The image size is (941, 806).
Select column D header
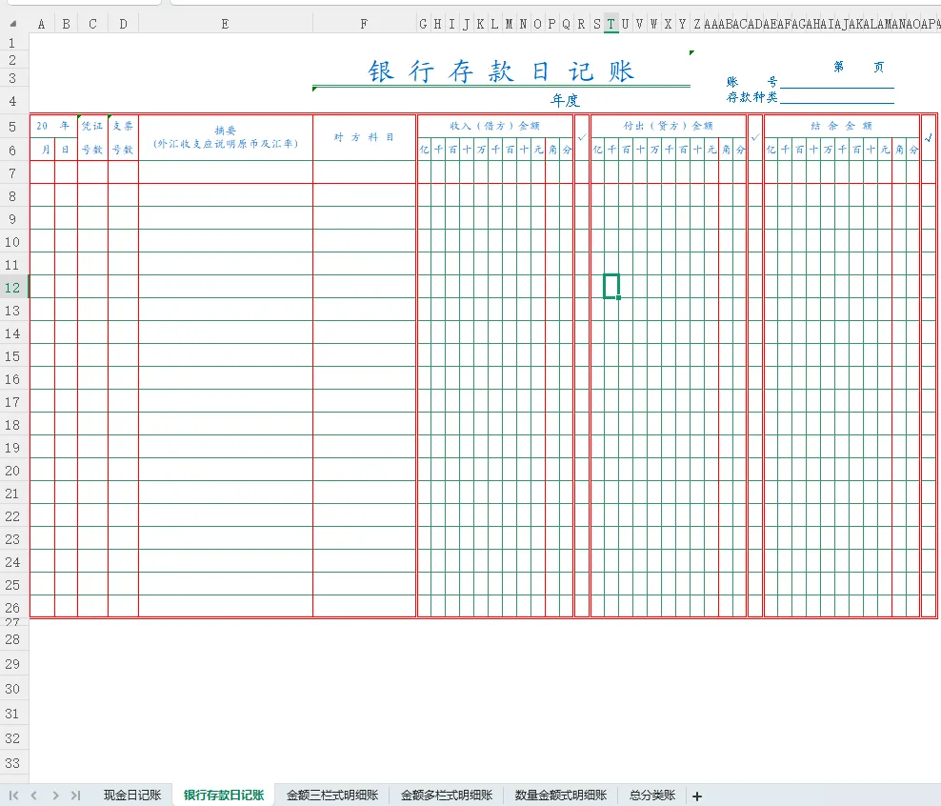(123, 24)
